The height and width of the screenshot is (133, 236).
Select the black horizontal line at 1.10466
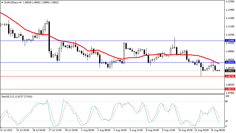click(152, 41)
